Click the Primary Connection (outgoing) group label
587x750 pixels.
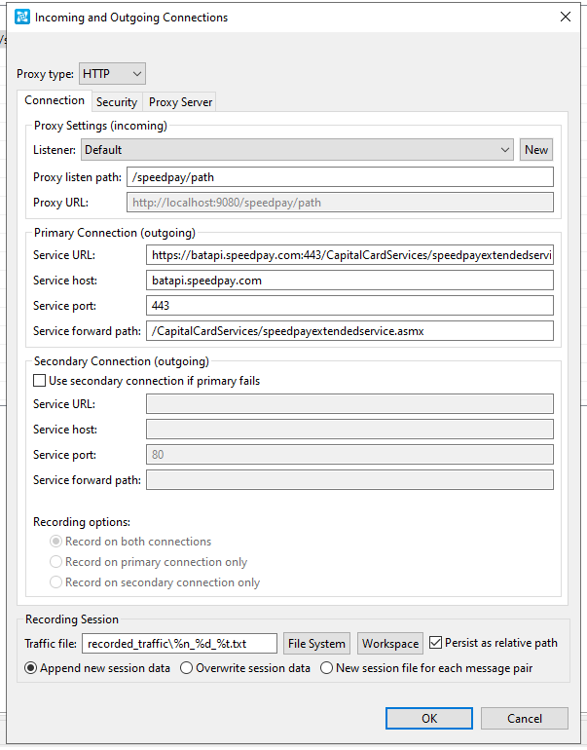pyautogui.click(x=115, y=233)
